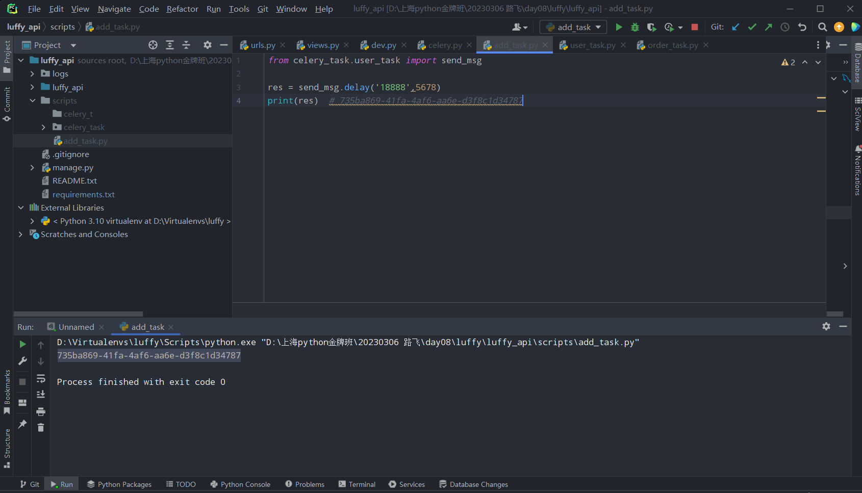Screen dimensions: 862x493
Task: Stop the running process (red square)
Action: (x=694, y=27)
